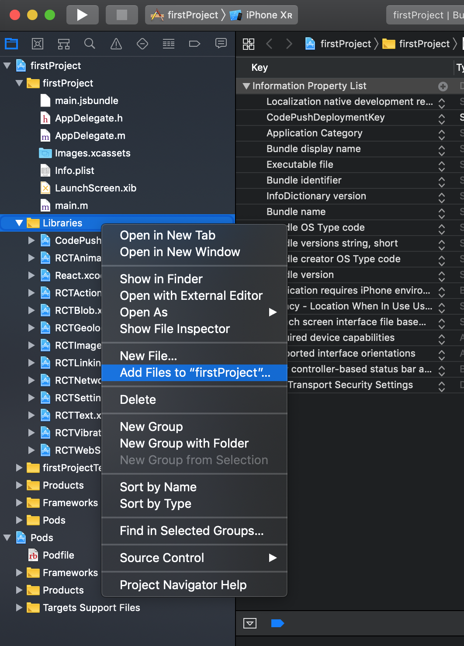Expand Targets Support Files group
This screenshot has height=646, width=464.
[x=19, y=608]
